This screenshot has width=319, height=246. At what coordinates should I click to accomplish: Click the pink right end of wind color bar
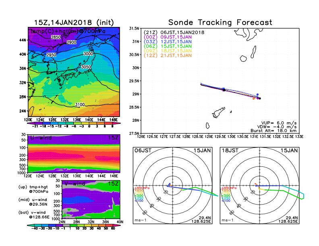click(117, 225)
